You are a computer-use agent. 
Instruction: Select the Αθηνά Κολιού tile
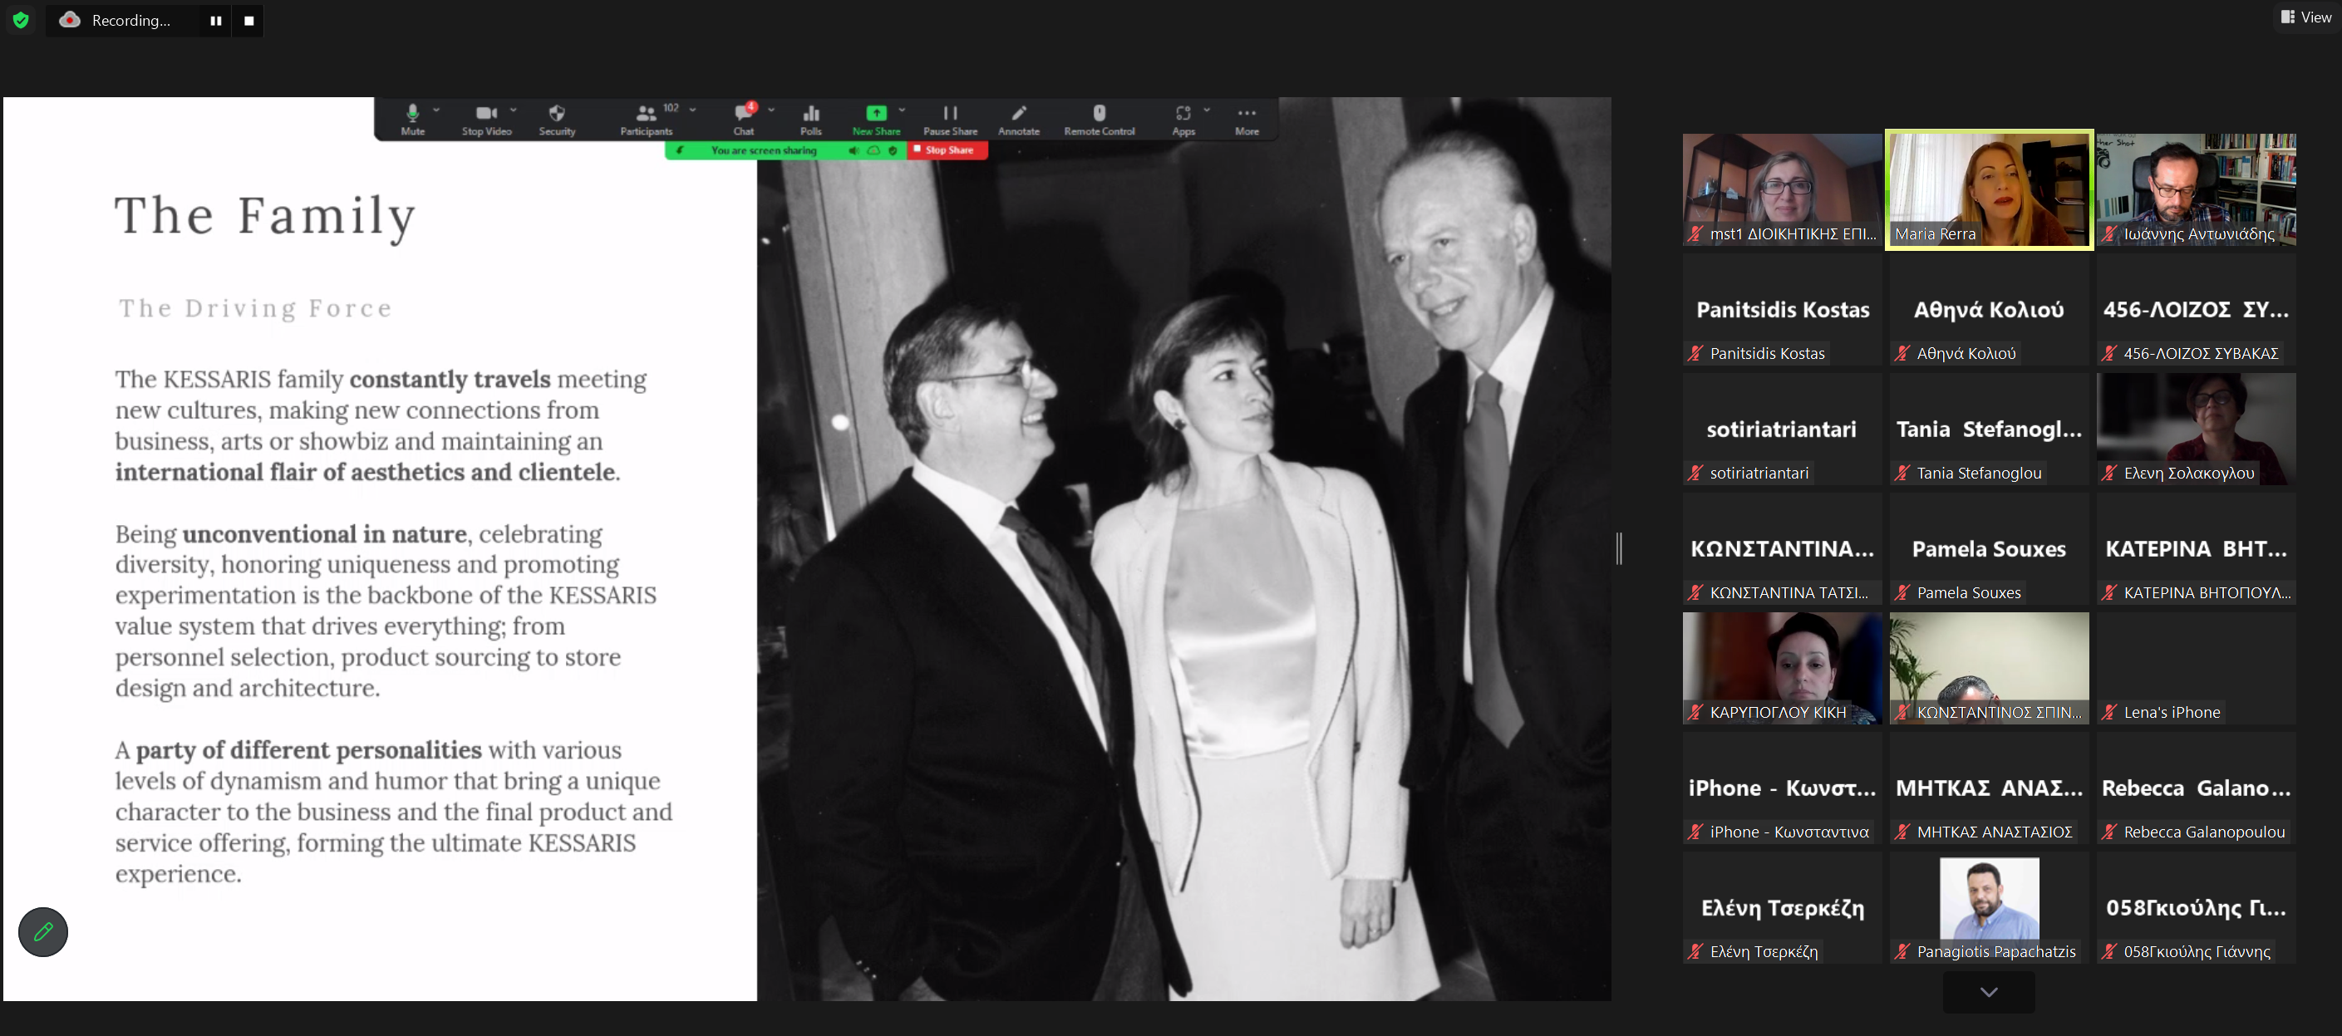[x=1988, y=310]
